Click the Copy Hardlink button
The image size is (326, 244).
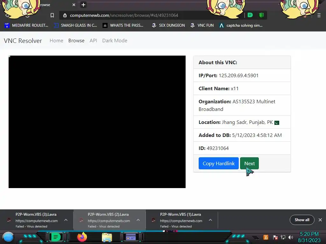click(x=218, y=164)
